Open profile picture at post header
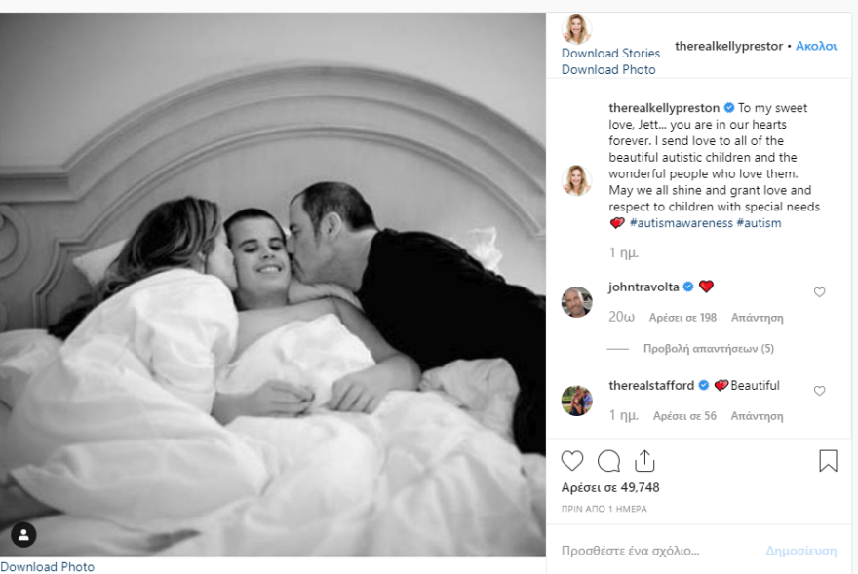The height and width of the screenshot is (574, 858). 576,29
